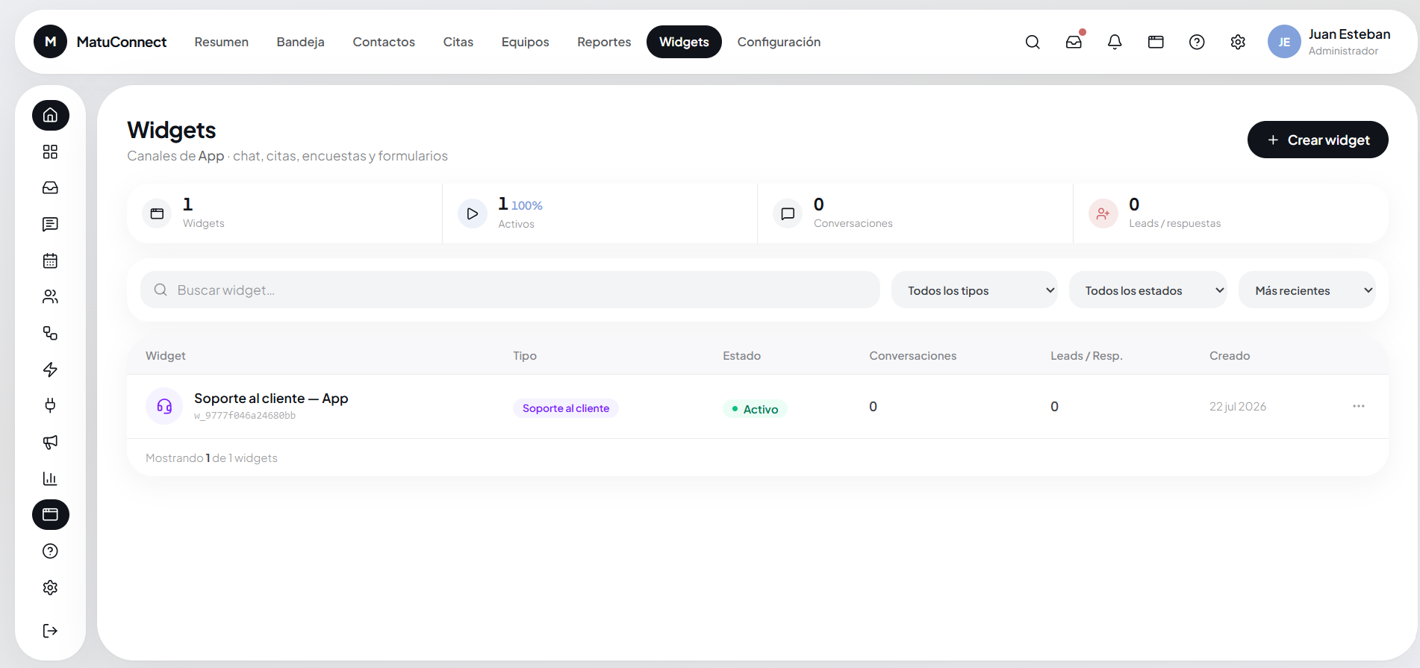Open the chat message icon in the sidebar
The width and height of the screenshot is (1420, 668).
point(50,224)
